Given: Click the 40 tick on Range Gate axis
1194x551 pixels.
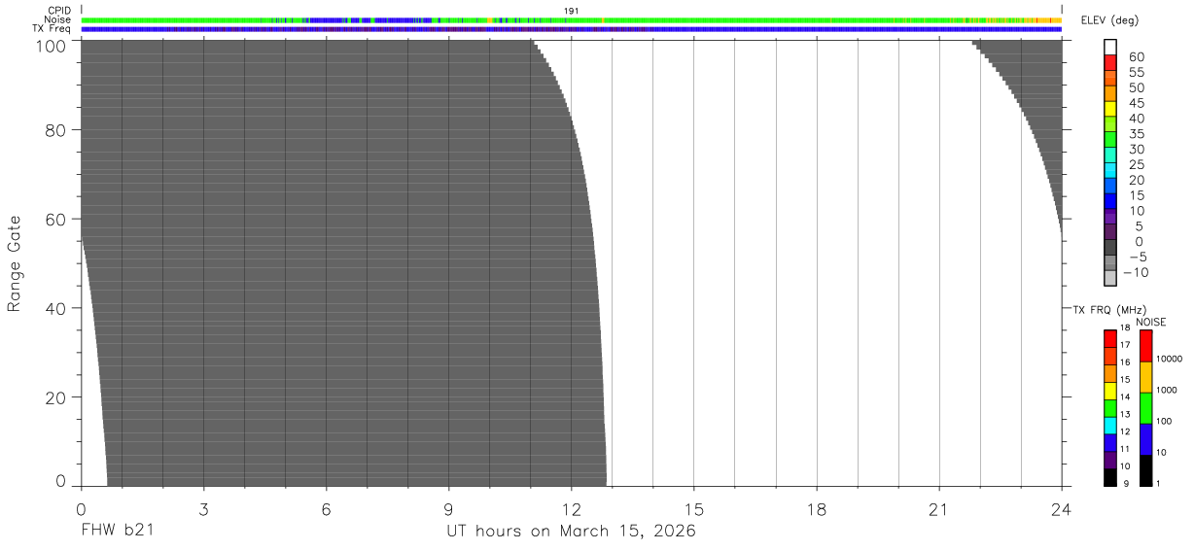Looking at the screenshot, I should coord(54,309).
